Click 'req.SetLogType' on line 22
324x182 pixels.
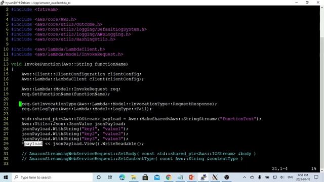coord(40,109)
